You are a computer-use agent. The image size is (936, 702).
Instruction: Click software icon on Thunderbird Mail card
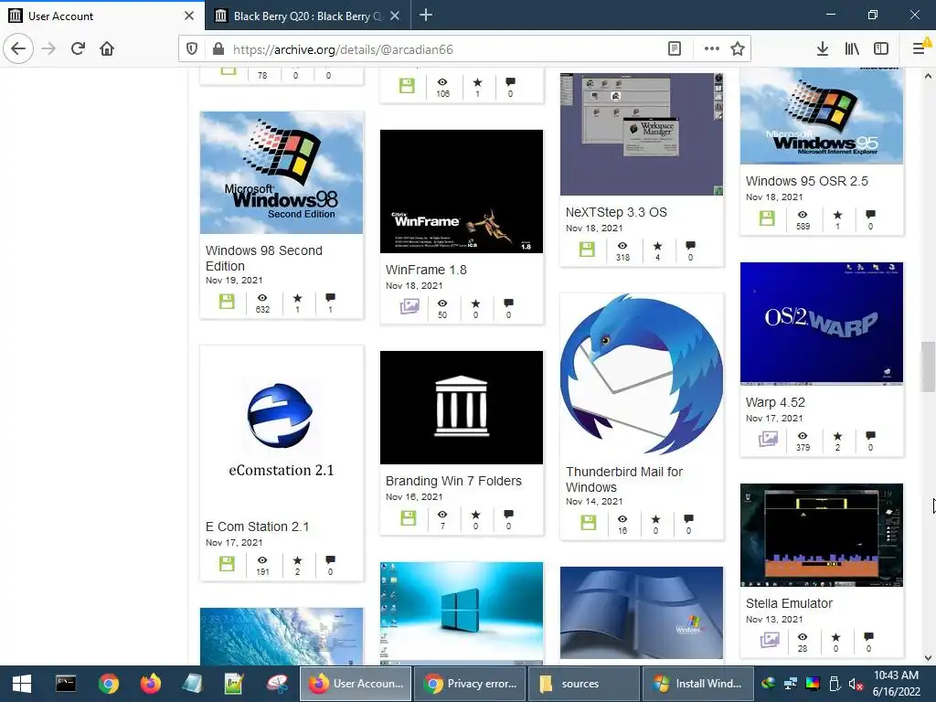coord(588,522)
